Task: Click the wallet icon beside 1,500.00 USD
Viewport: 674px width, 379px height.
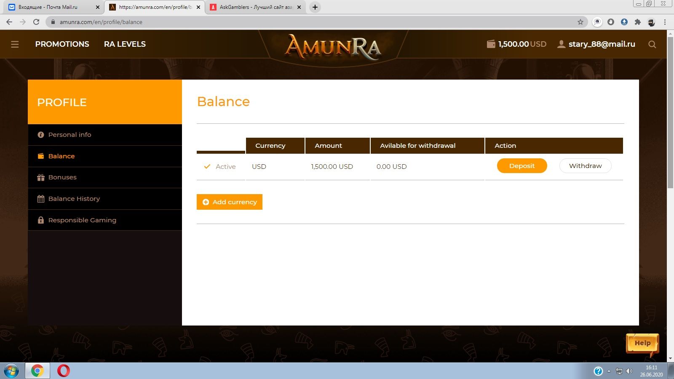Action: point(491,44)
